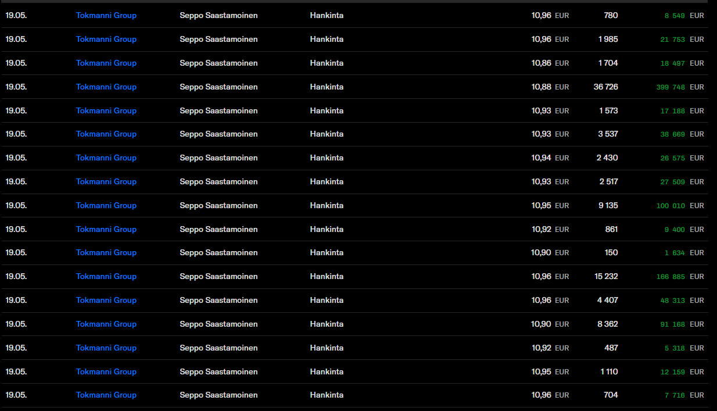717x411 pixels.
Task: Select the quantity cell 1 573
Action: tap(608, 110)
